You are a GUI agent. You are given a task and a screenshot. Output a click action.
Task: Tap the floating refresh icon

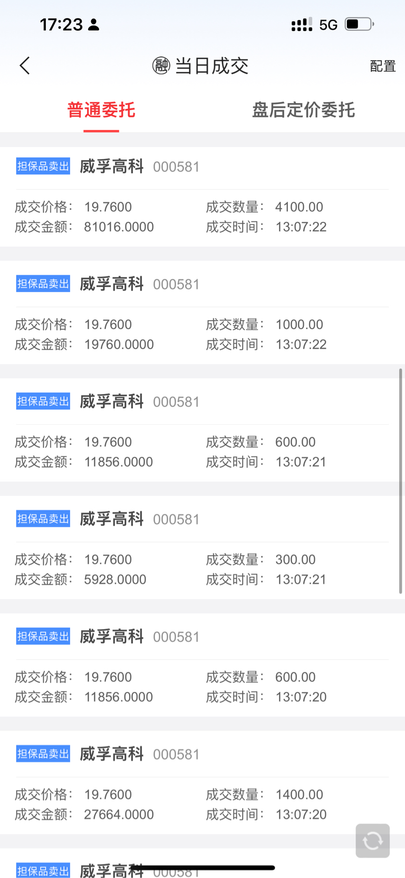click(x=372, y=840)
